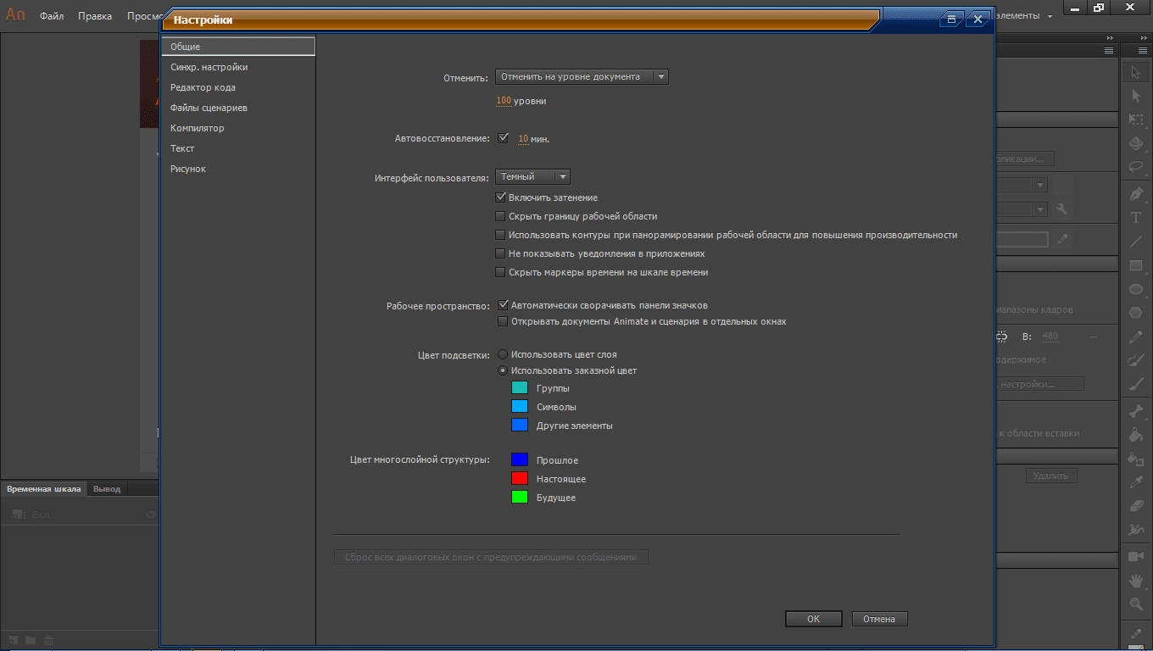Viewport: 1153px width, 651px height.
Task: Open the Правка menu
Action: [95, 16]
